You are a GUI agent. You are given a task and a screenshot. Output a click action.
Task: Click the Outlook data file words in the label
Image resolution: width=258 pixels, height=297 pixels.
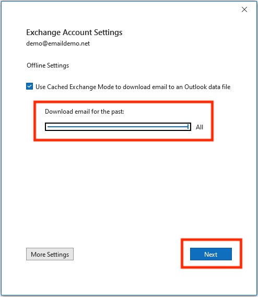click(207, 87)
